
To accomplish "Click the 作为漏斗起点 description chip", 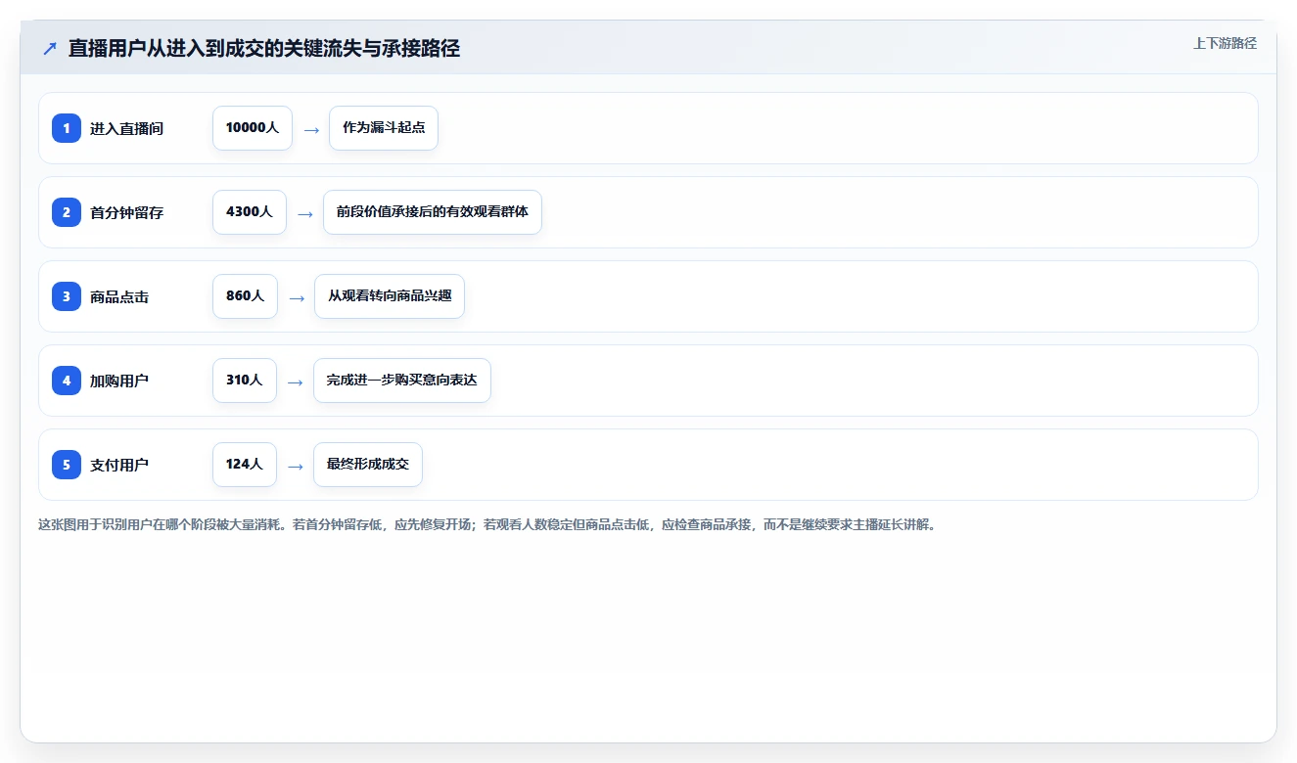I will (x=384, y=128).
